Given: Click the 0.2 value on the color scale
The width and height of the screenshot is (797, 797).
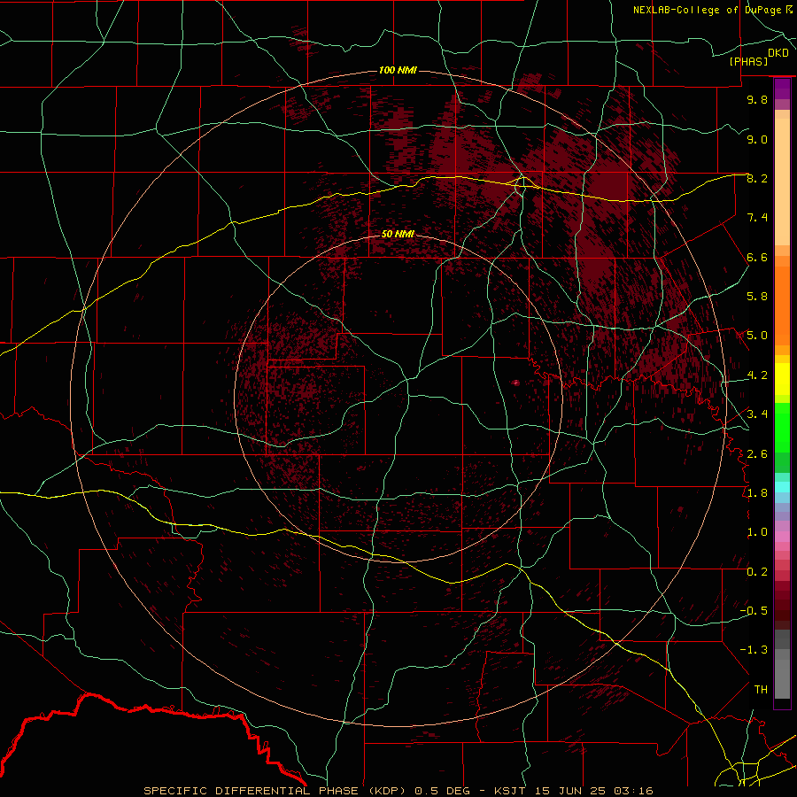Looking at the screenshot, I should 757,572.
